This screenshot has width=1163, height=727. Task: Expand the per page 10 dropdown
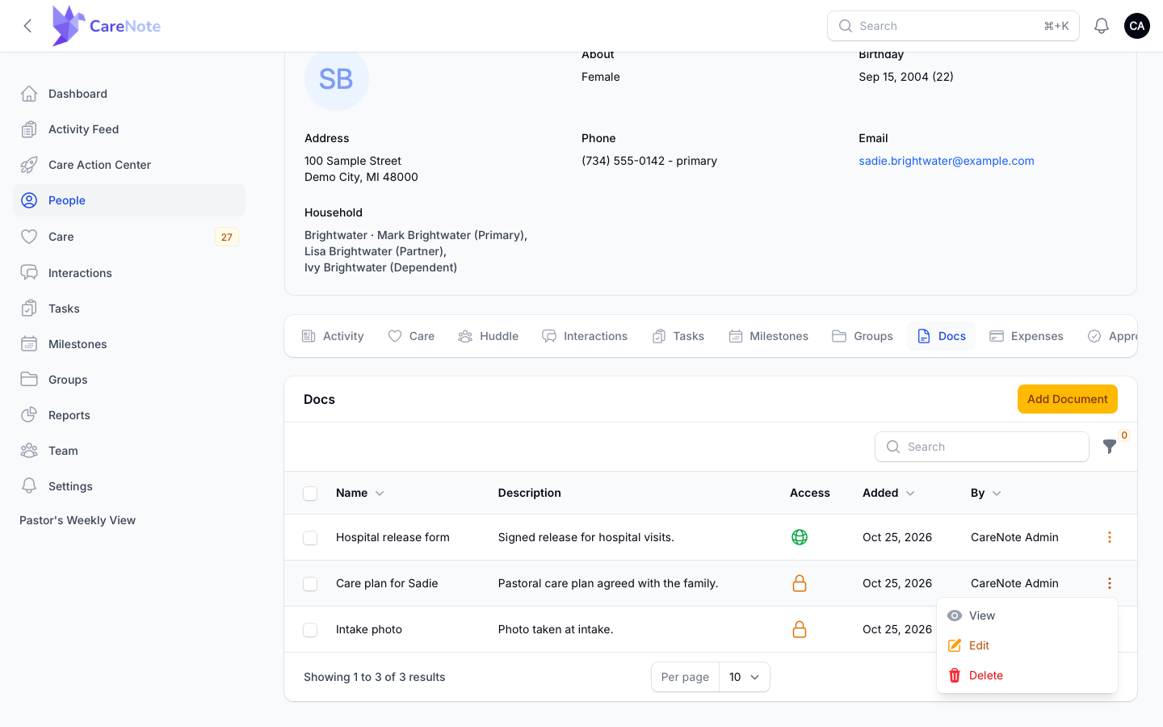coord(745,677)
